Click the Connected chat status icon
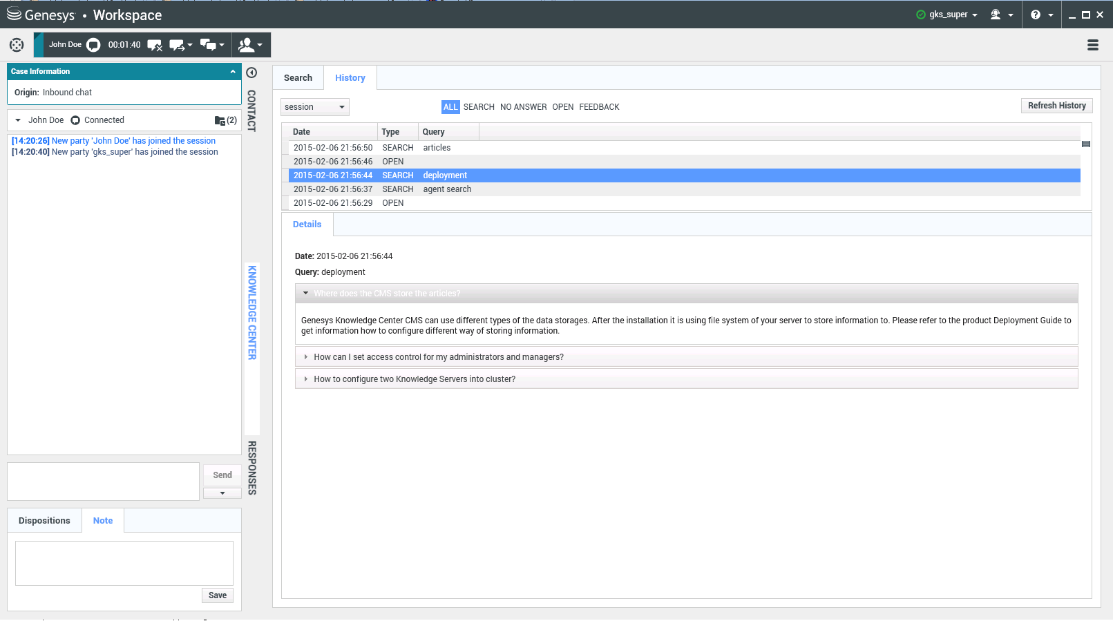 coord(75,120)
